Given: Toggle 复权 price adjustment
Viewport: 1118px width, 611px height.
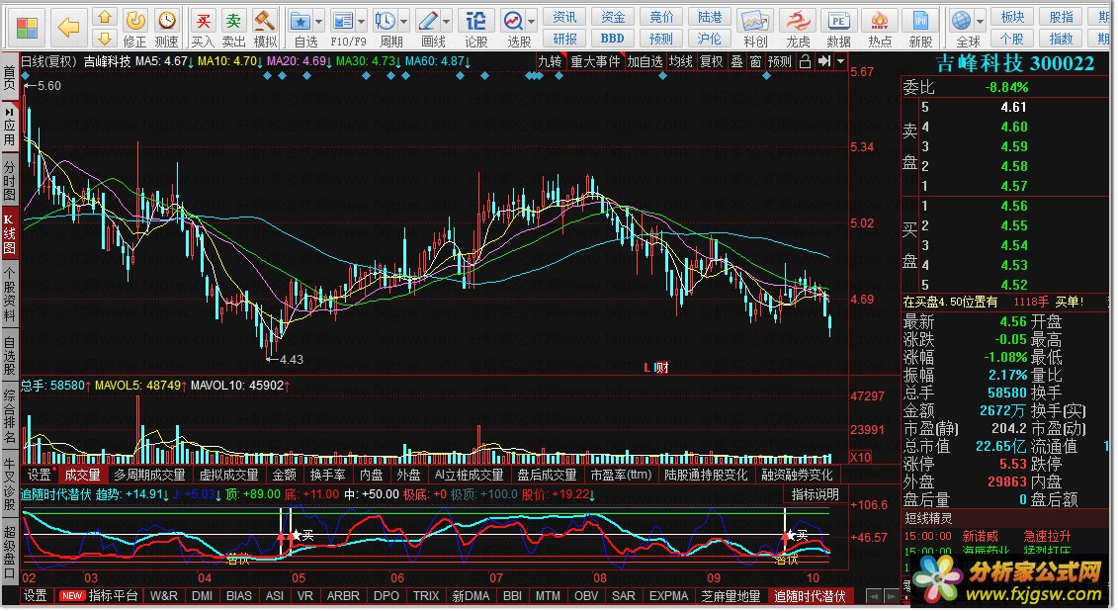Looking at the screenshot, I should pyautogui.click(x=711, y=62).
